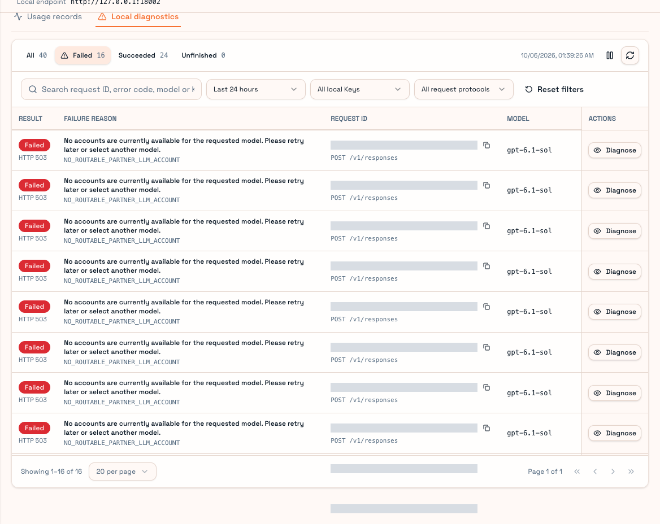660x524 pixels.
Task: Diagnose the fifth failed request
Action: coord(615,312)
